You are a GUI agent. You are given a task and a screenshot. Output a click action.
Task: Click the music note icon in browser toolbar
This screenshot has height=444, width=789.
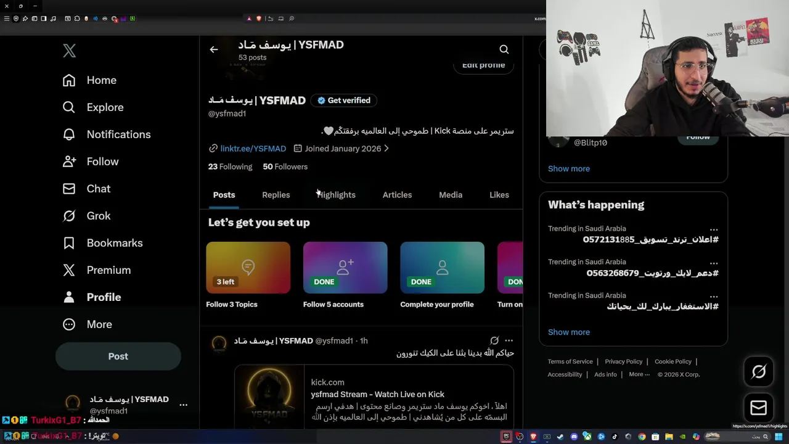[54, 18]
